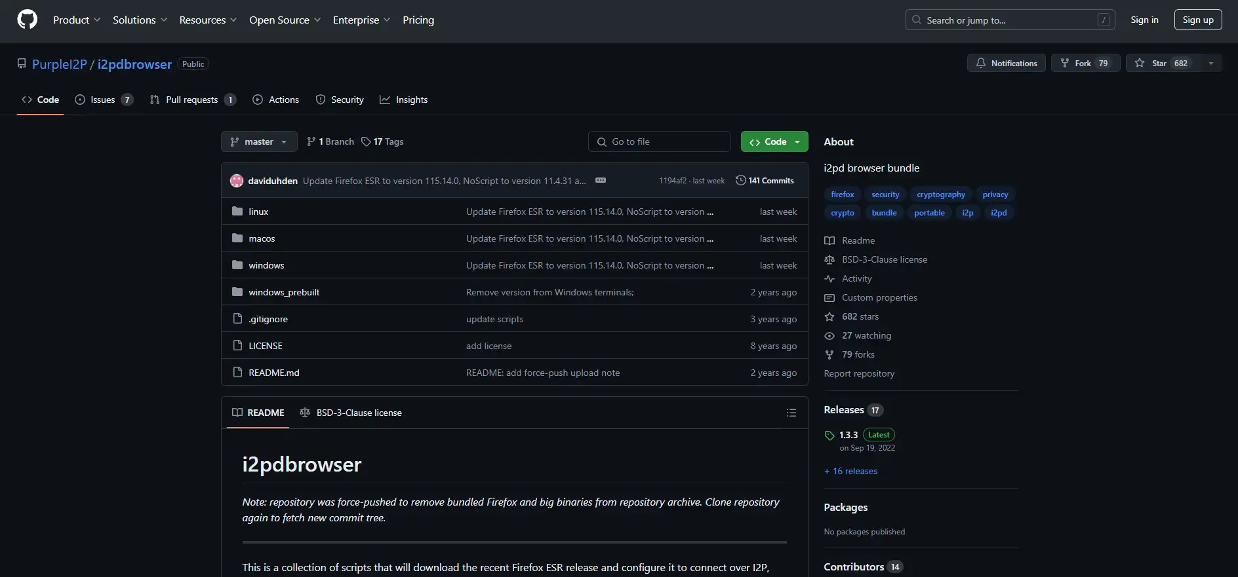Click the commit message ellipsis expander icon

600,180
